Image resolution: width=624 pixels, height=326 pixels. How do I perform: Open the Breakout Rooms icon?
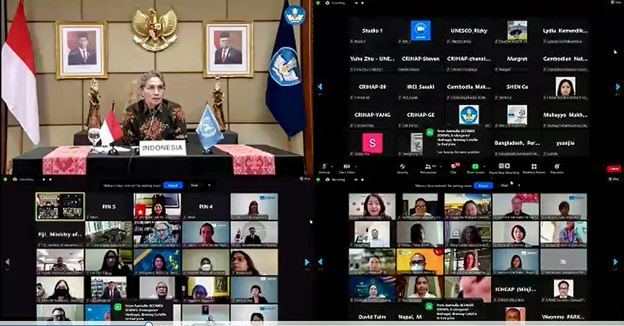533,168
